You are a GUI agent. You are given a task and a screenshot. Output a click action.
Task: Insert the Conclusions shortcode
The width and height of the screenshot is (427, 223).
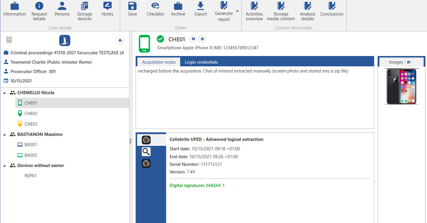click(x=332, y=9)
